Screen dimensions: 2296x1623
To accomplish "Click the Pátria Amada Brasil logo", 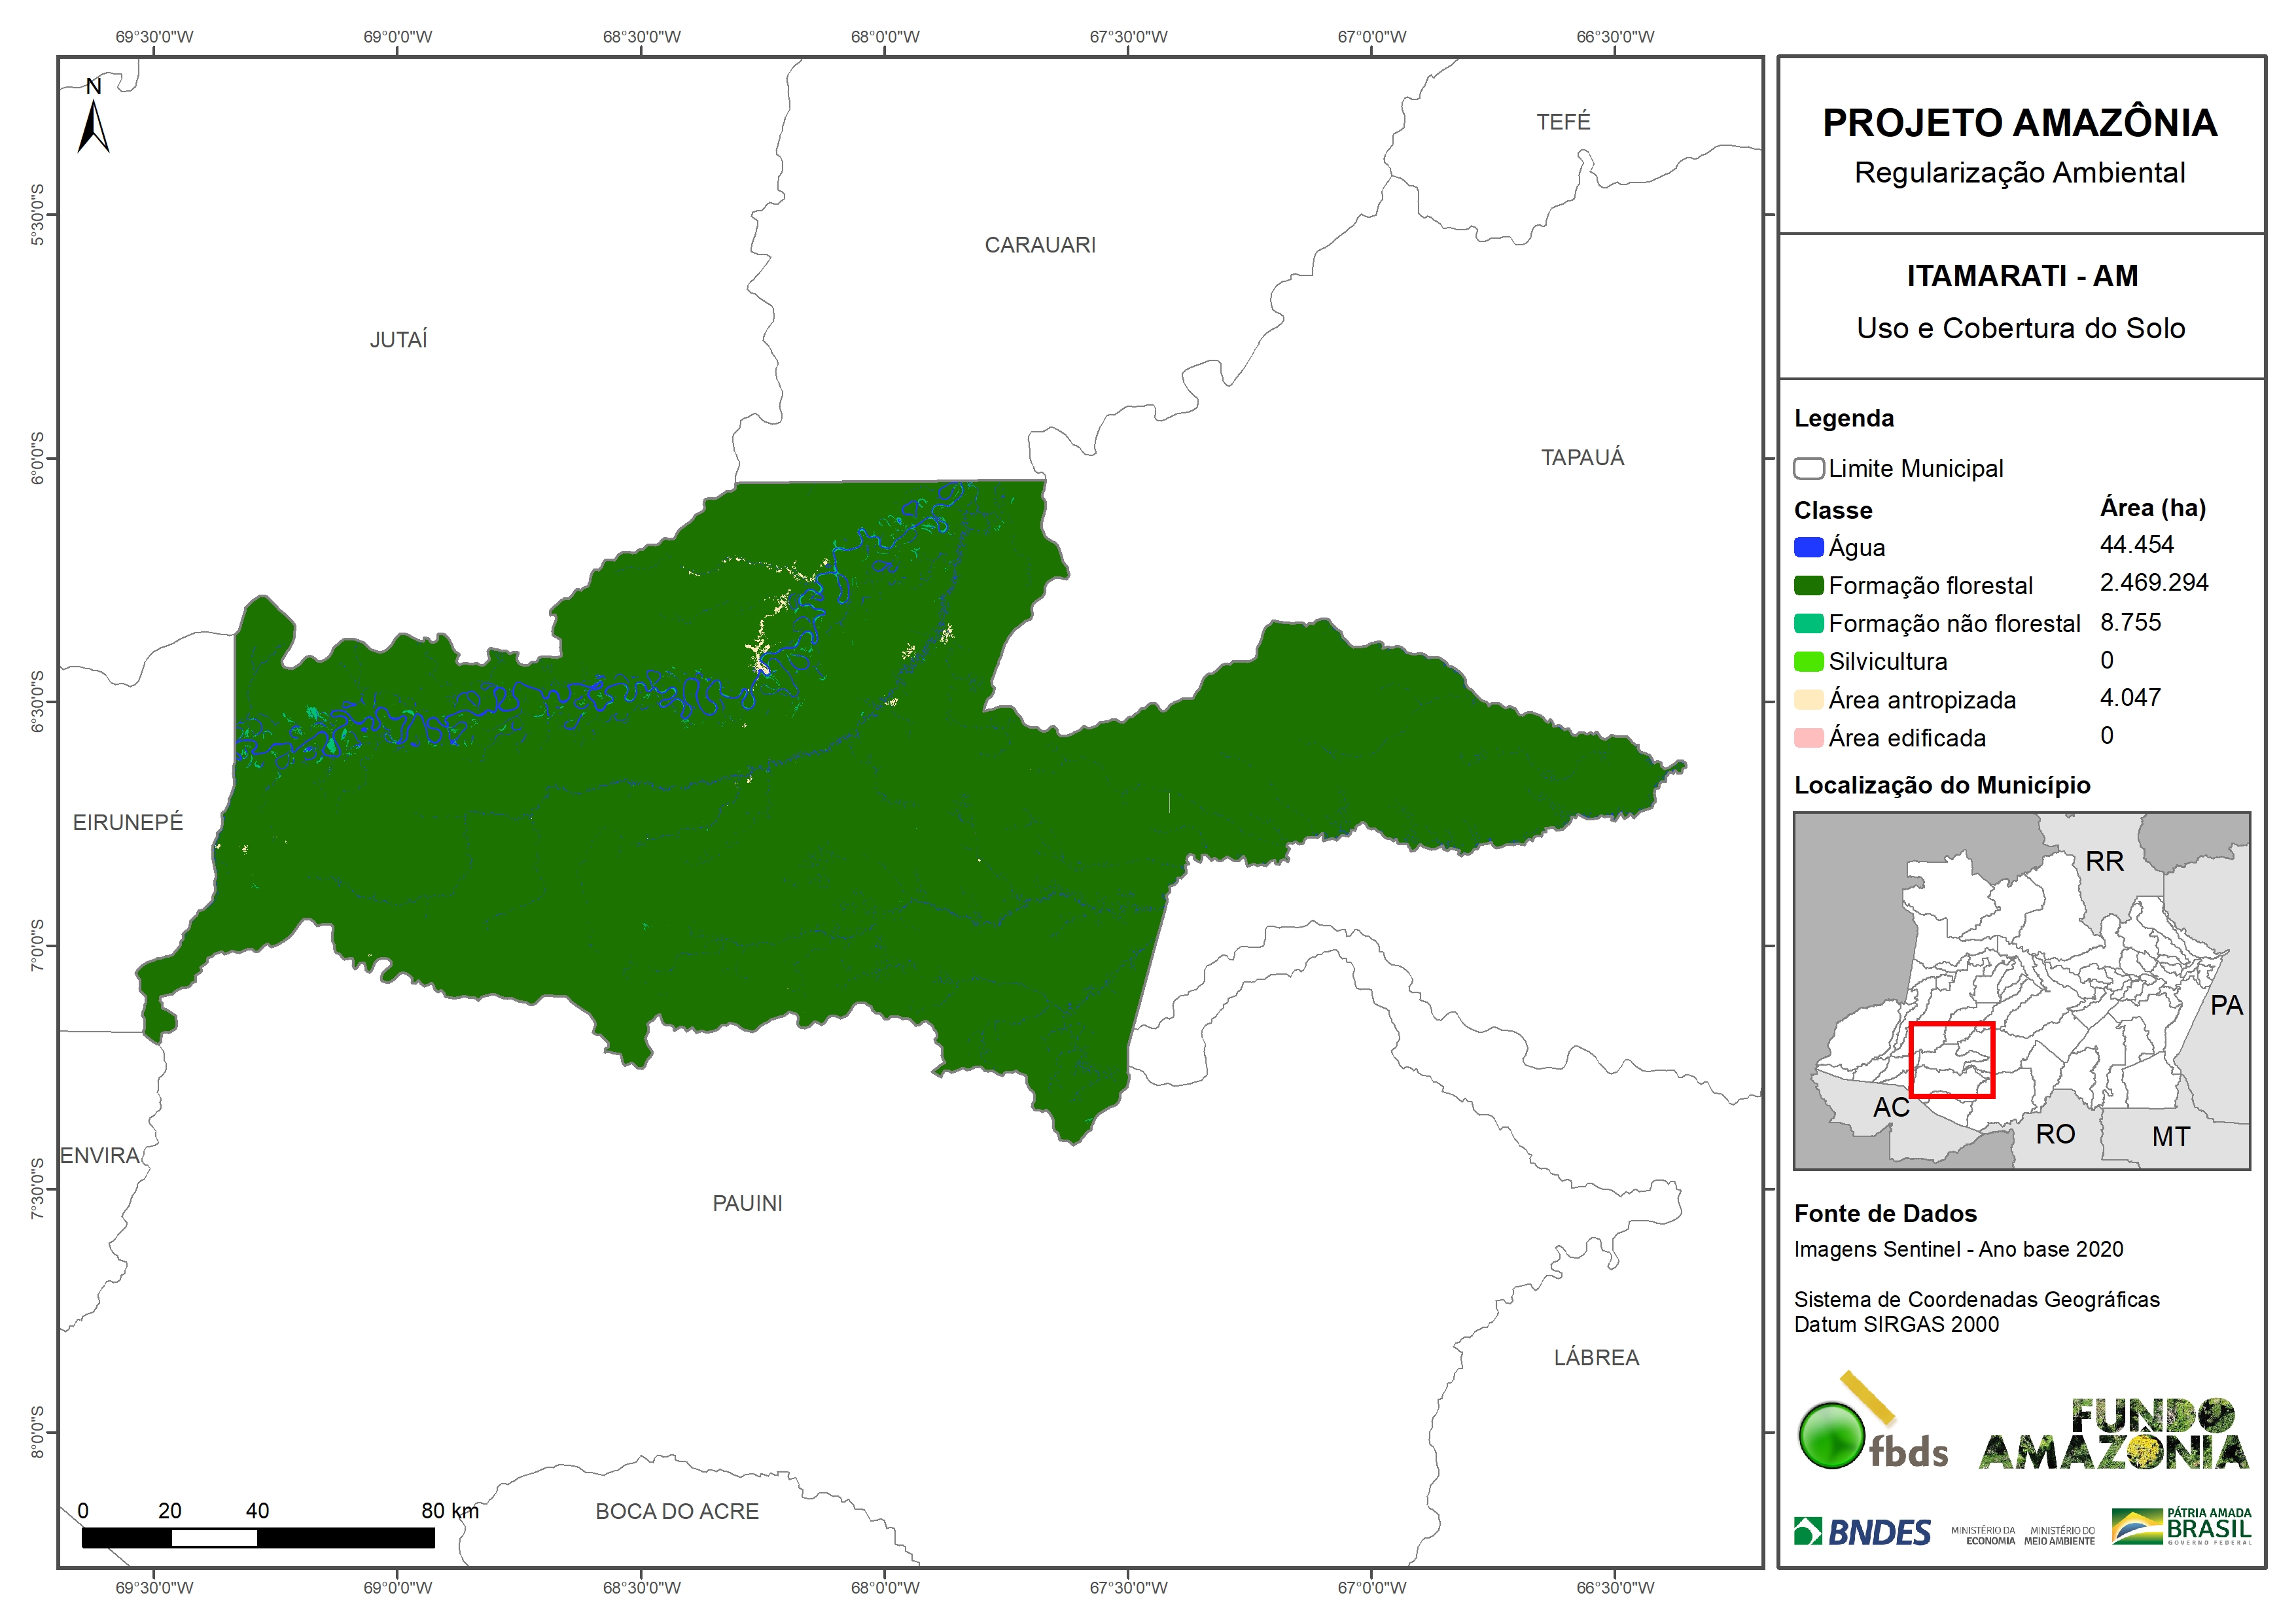I will point(2181,1527).
